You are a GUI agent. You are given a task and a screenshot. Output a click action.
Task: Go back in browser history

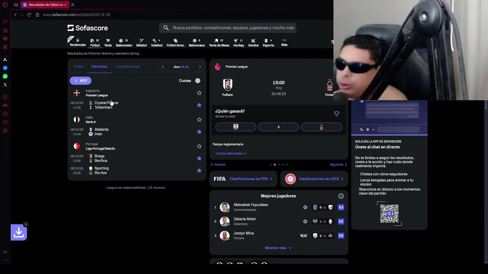(x=15, y=15)
